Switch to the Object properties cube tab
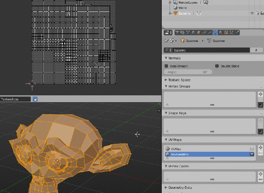 click(x=199, y=32)
